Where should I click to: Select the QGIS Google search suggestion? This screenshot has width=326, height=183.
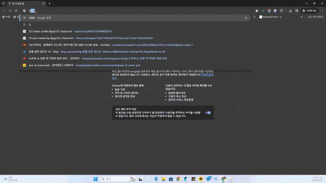coord(135,18)
